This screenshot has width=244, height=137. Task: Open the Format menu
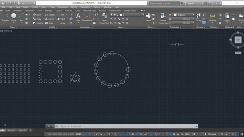click(x=35, y=7)
